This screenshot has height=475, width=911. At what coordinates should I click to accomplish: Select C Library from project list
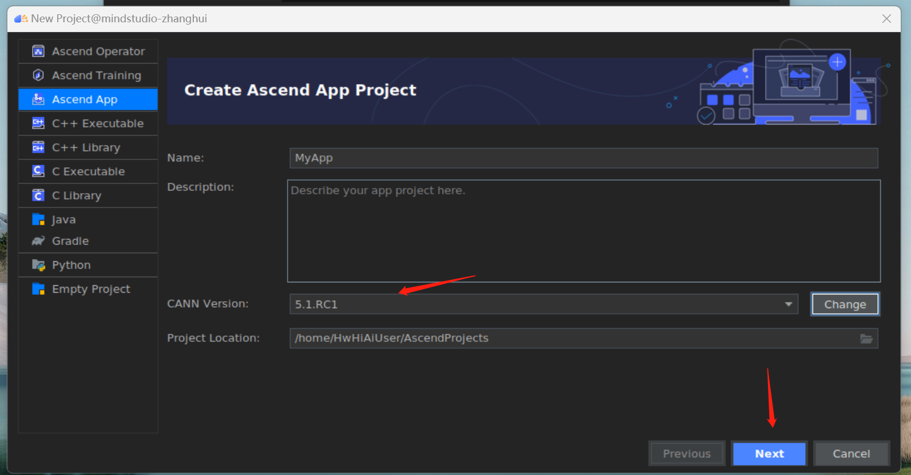pos(77,195)
